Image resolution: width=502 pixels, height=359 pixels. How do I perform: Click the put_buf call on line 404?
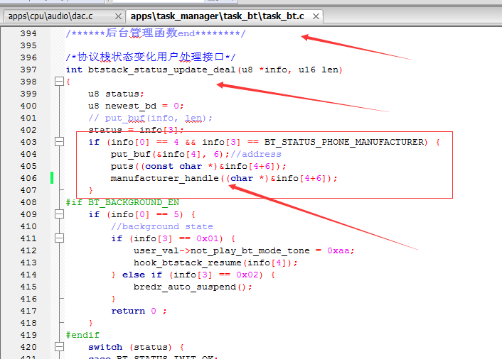tap(131, 154)
